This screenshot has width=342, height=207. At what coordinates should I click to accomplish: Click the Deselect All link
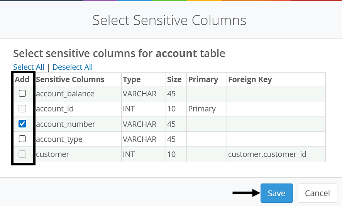coord(73,67)
